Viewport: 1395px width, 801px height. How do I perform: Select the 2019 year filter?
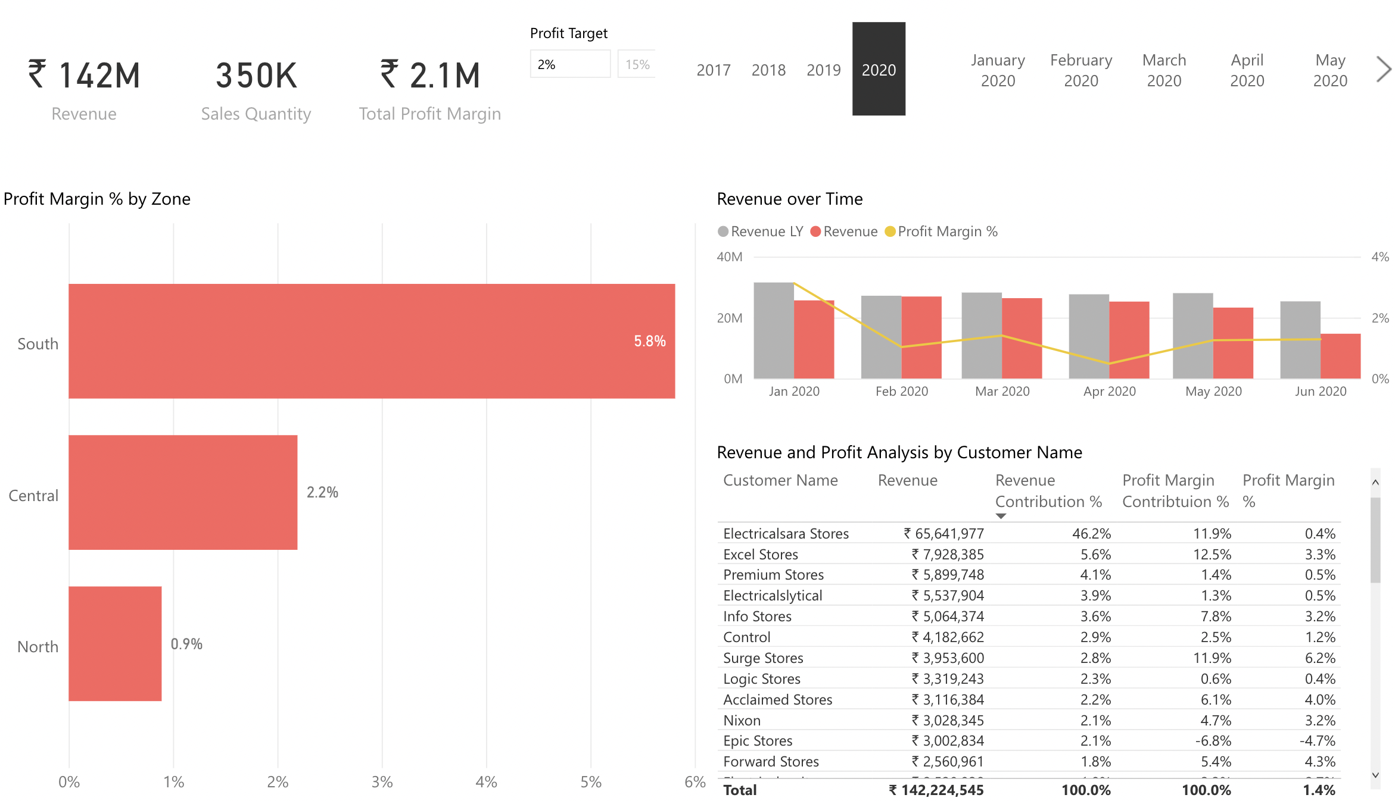tap(824, 70)
